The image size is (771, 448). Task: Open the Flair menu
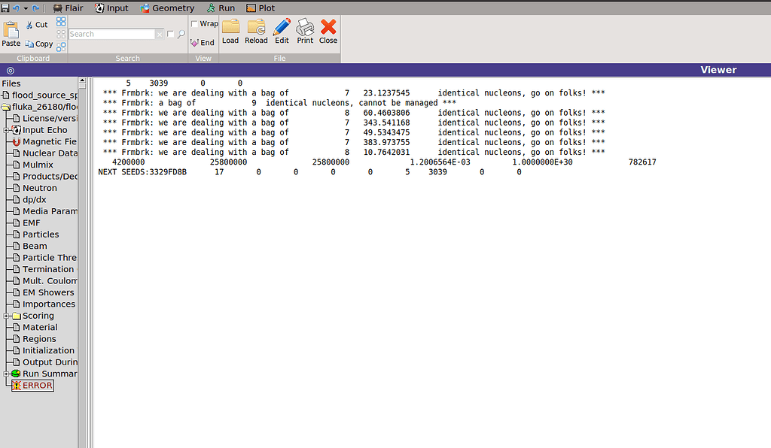69,8
